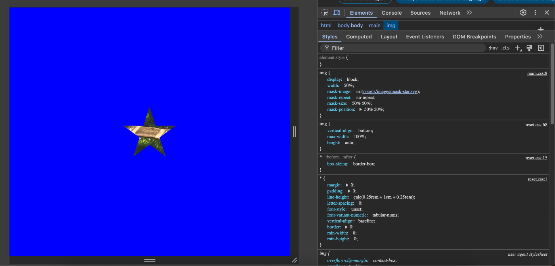This screenshot has height=266, width=555.
Task: Click the struck-through vertical-align baseline declaration
Action: pyautogui.click(x=351, y=221)
